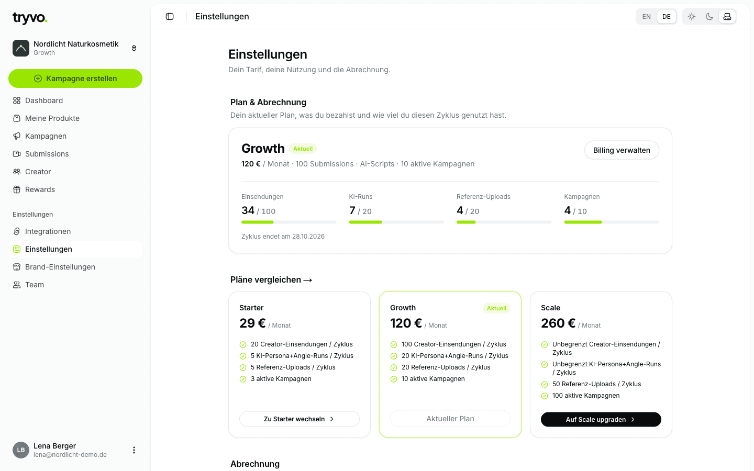The image size is (754, 471).
Task: Click the lena@nordlicht-demo.de email text
Action: 70,455
